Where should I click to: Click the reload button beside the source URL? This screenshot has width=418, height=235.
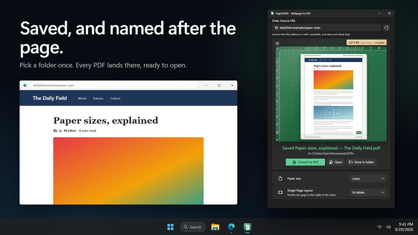[x=386, y=28]
